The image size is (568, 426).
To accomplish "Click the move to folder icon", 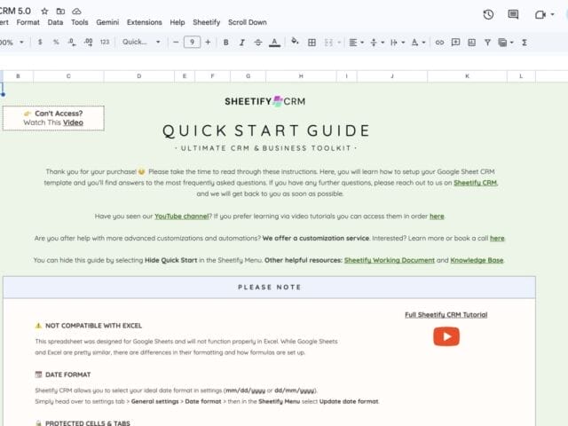I will pyautogui.click(x=60, y=12).
